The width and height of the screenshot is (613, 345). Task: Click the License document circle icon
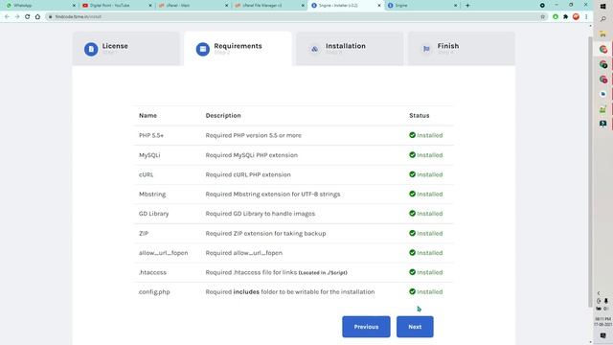(91, 49)
